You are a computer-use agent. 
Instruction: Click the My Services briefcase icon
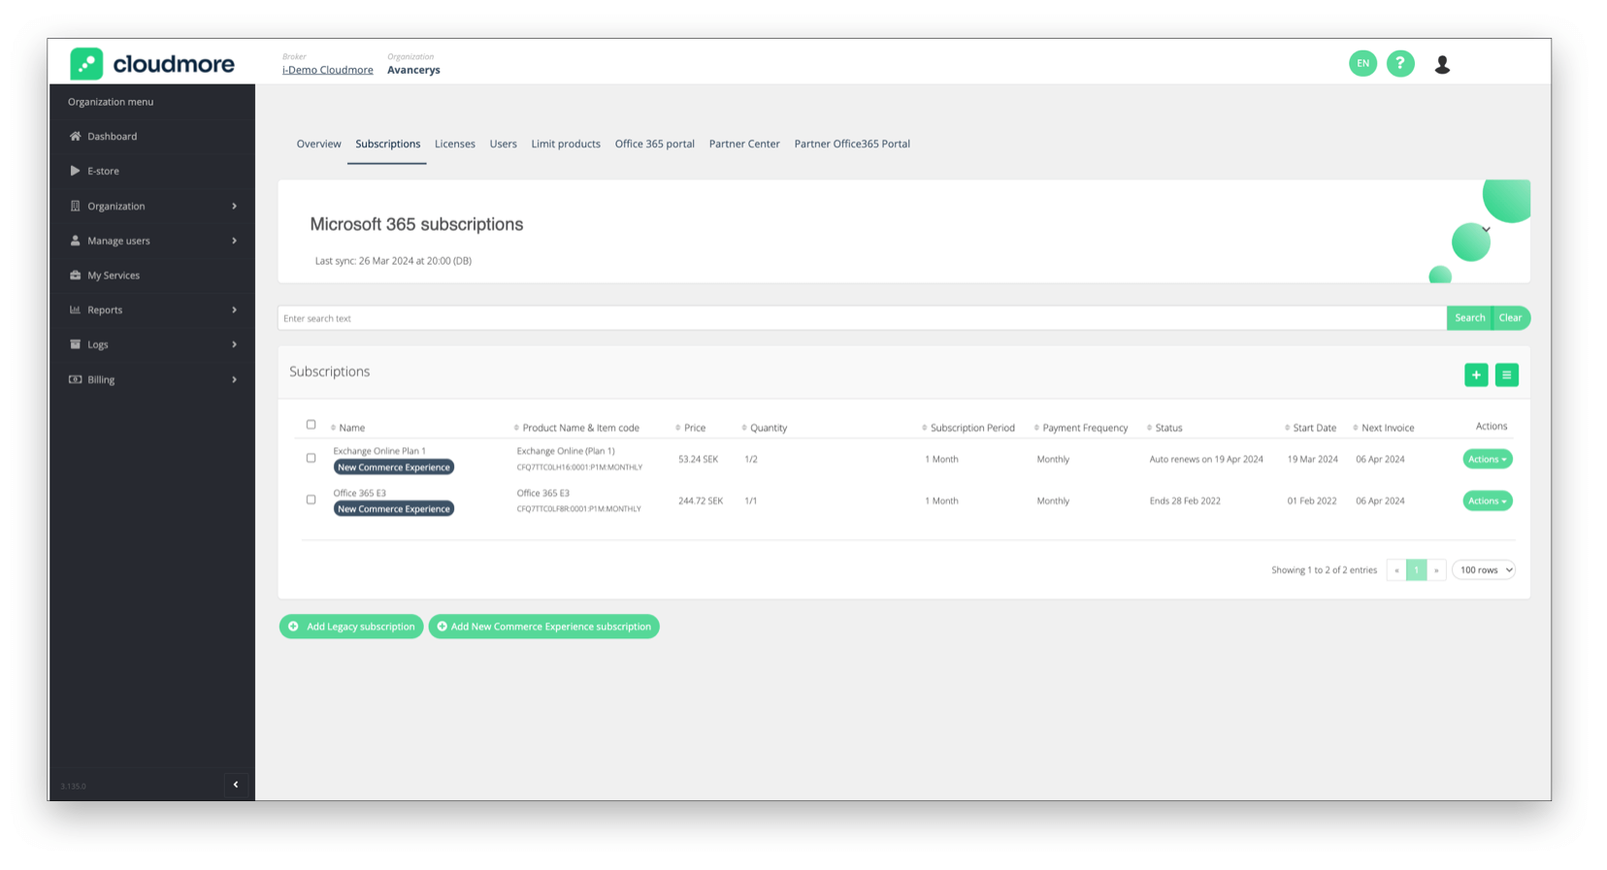click(75, 275)
